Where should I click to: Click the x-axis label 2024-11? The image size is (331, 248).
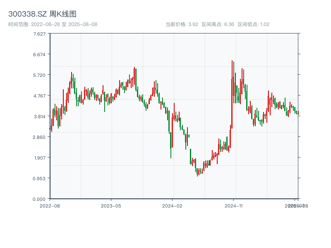233,206
